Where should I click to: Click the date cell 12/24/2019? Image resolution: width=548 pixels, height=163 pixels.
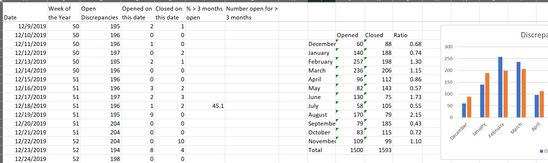(25, 159)
